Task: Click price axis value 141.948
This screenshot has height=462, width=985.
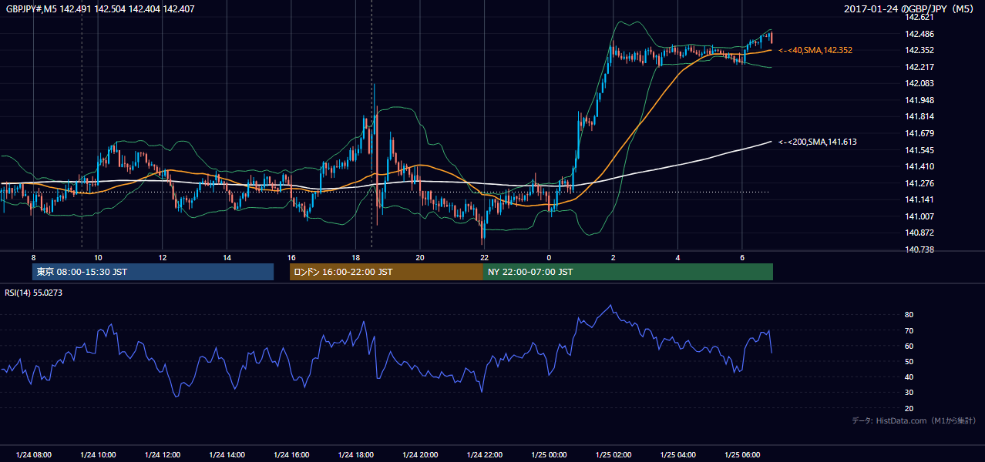Action: click(921, 100)
